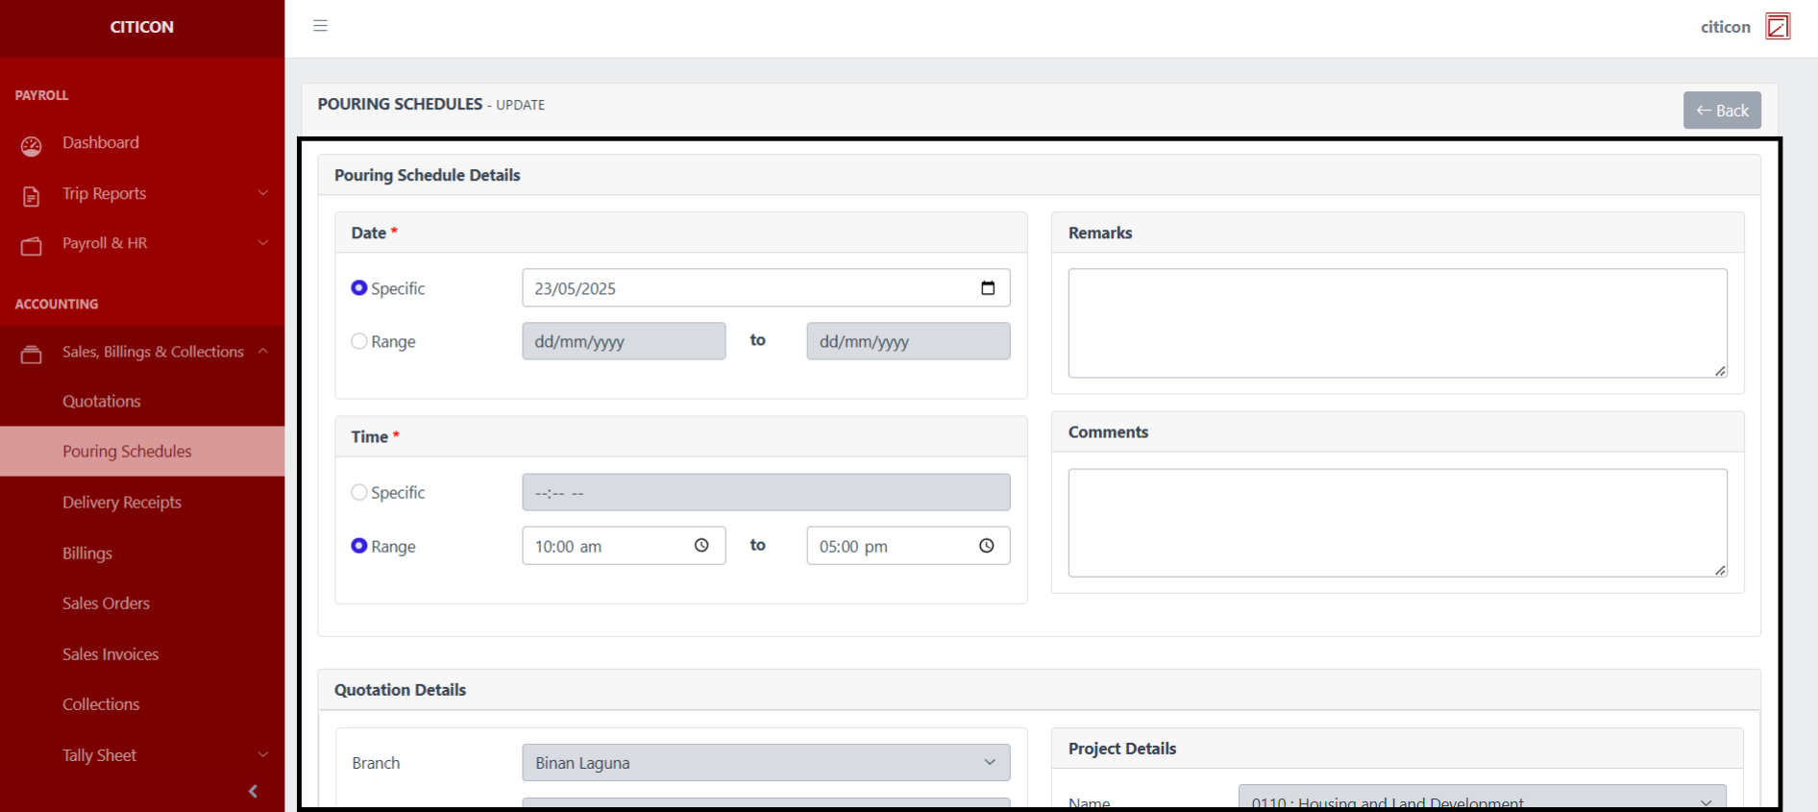Click the clock icon in the 10:00 am field
The height and width of the screenshot is (812, 1818).
pos(701,546)
